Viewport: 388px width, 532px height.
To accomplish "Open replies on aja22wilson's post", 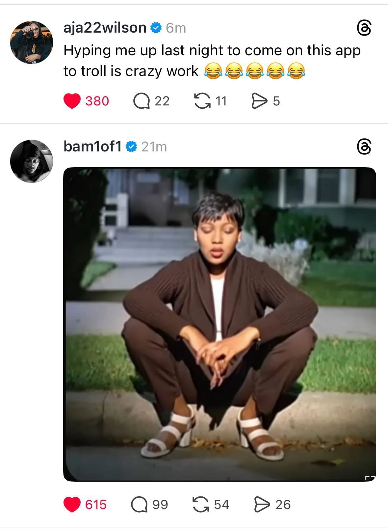I will [141, 101].
